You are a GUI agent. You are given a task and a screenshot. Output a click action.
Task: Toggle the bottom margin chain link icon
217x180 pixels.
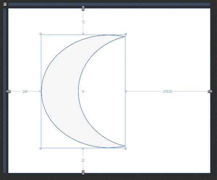(x=83, y=172)
